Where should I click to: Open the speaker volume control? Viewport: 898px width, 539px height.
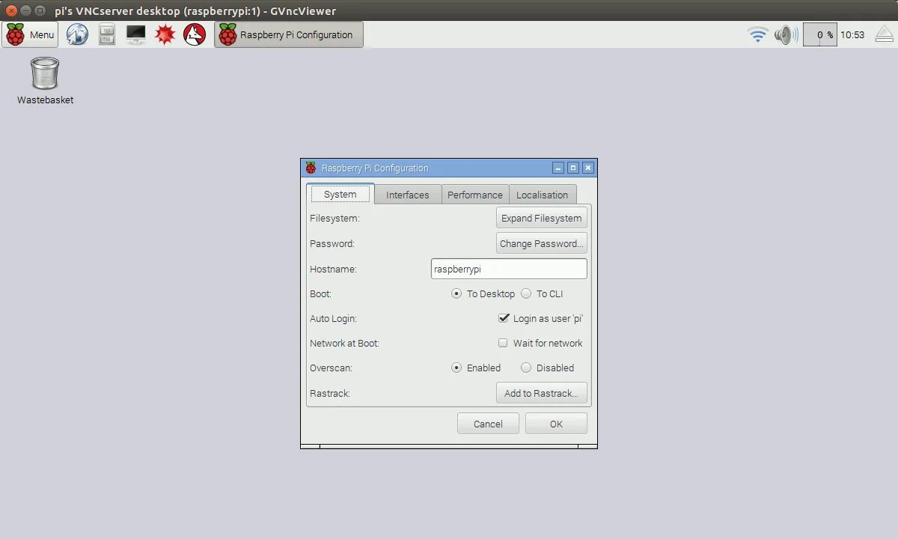tap(785, 34)
